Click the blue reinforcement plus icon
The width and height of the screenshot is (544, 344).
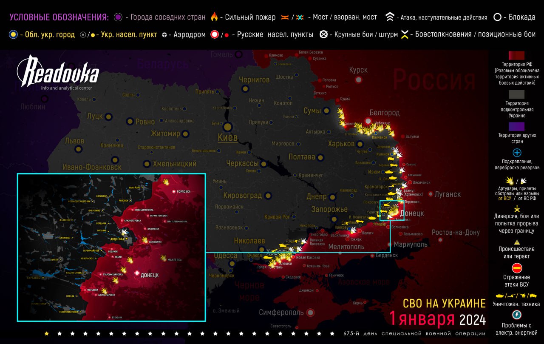pos(517,153)
